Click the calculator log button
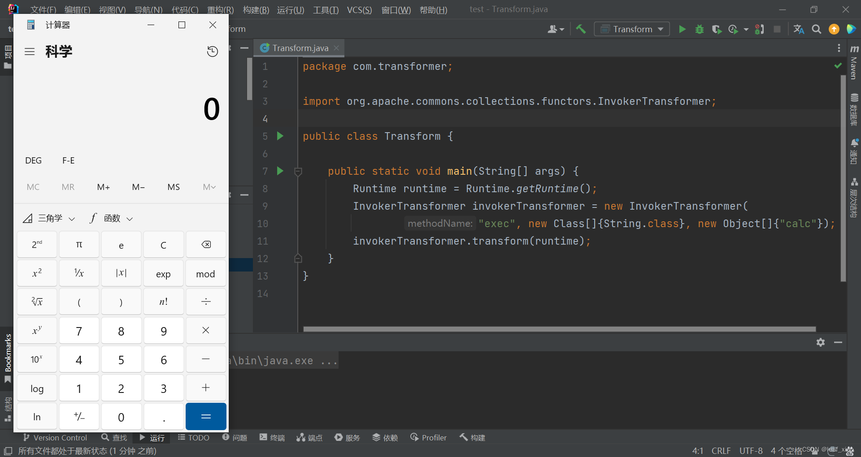Screen dimensions: 861x457 [37, 388]
